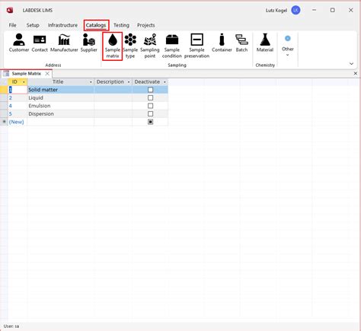Open the Manufacturer catalog
361x331 pixels.
point(64,43)
